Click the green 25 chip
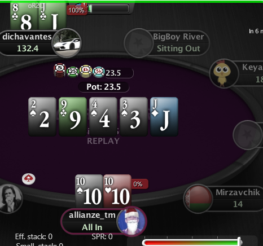Viewport: 263px width, 246px height. [73, 72]
